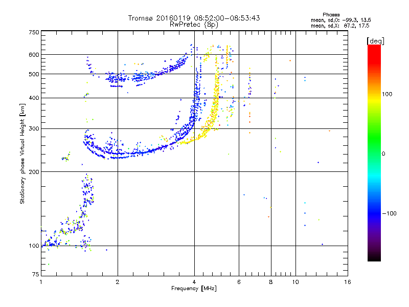The image size is (409, 307).
Task: Click the '750' y-axis tick label
Action: [x=34, y=32]
